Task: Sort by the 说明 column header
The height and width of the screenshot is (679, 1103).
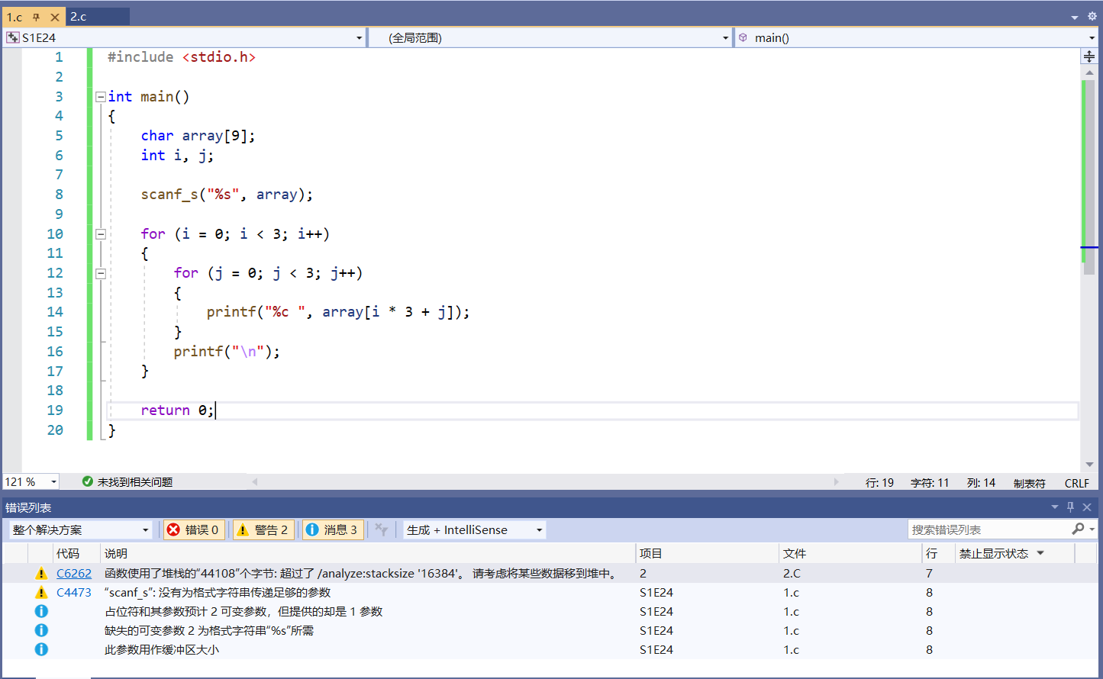Action: click(368, 553)
